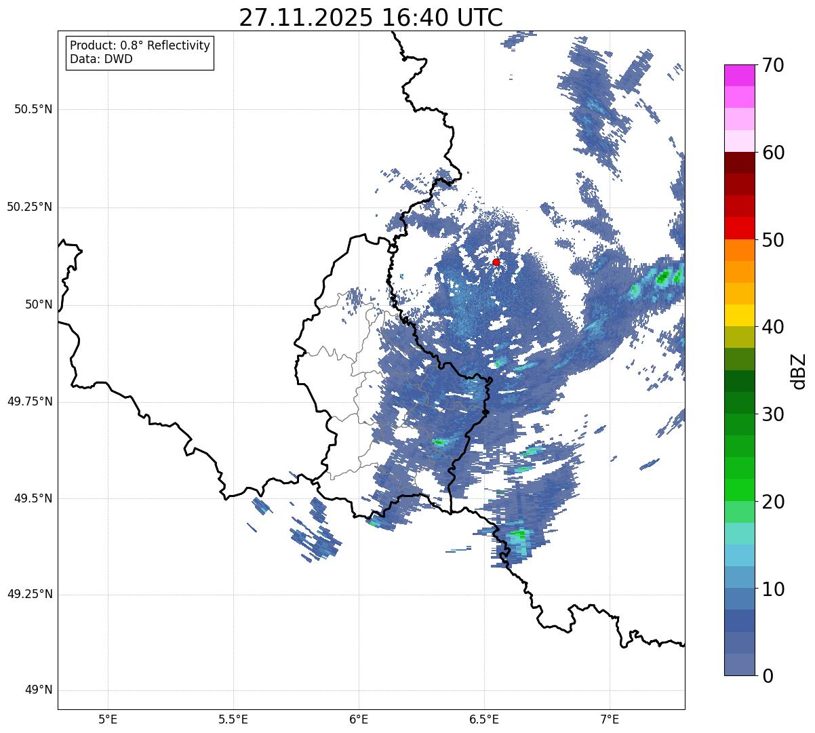Click the 5°E longitude tick label

click(x=108, y=719)
